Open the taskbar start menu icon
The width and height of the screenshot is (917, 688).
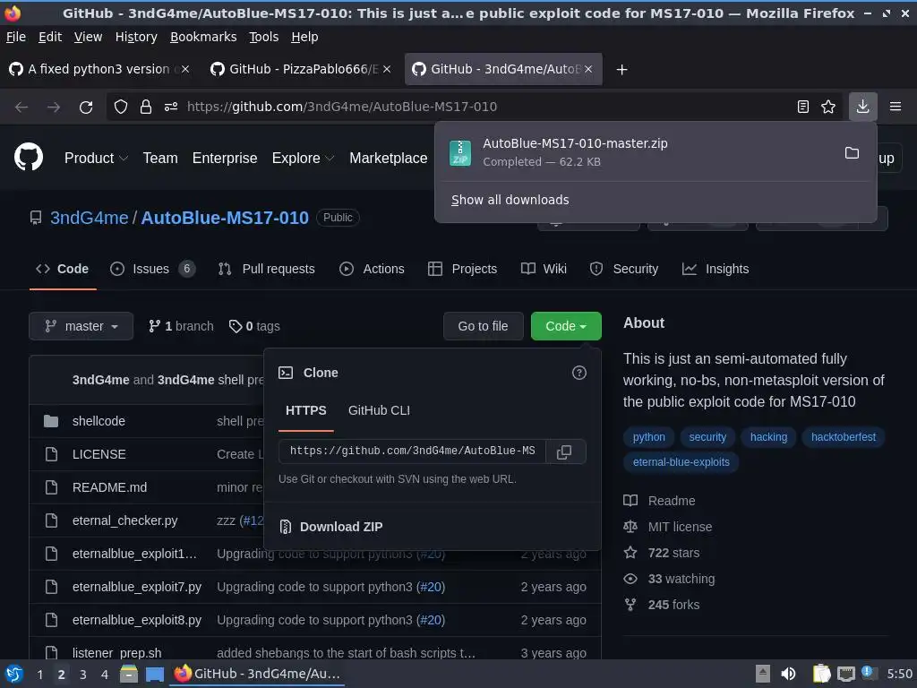[14, 674]
